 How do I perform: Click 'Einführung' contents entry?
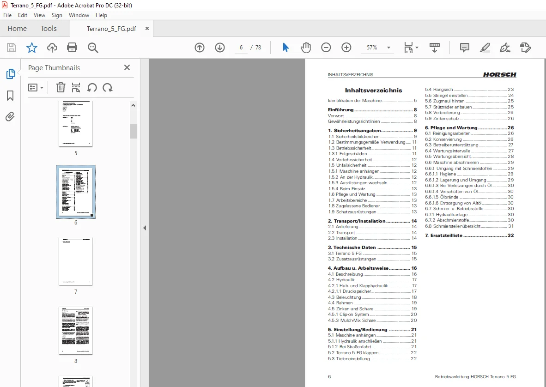tap(372, 109)
